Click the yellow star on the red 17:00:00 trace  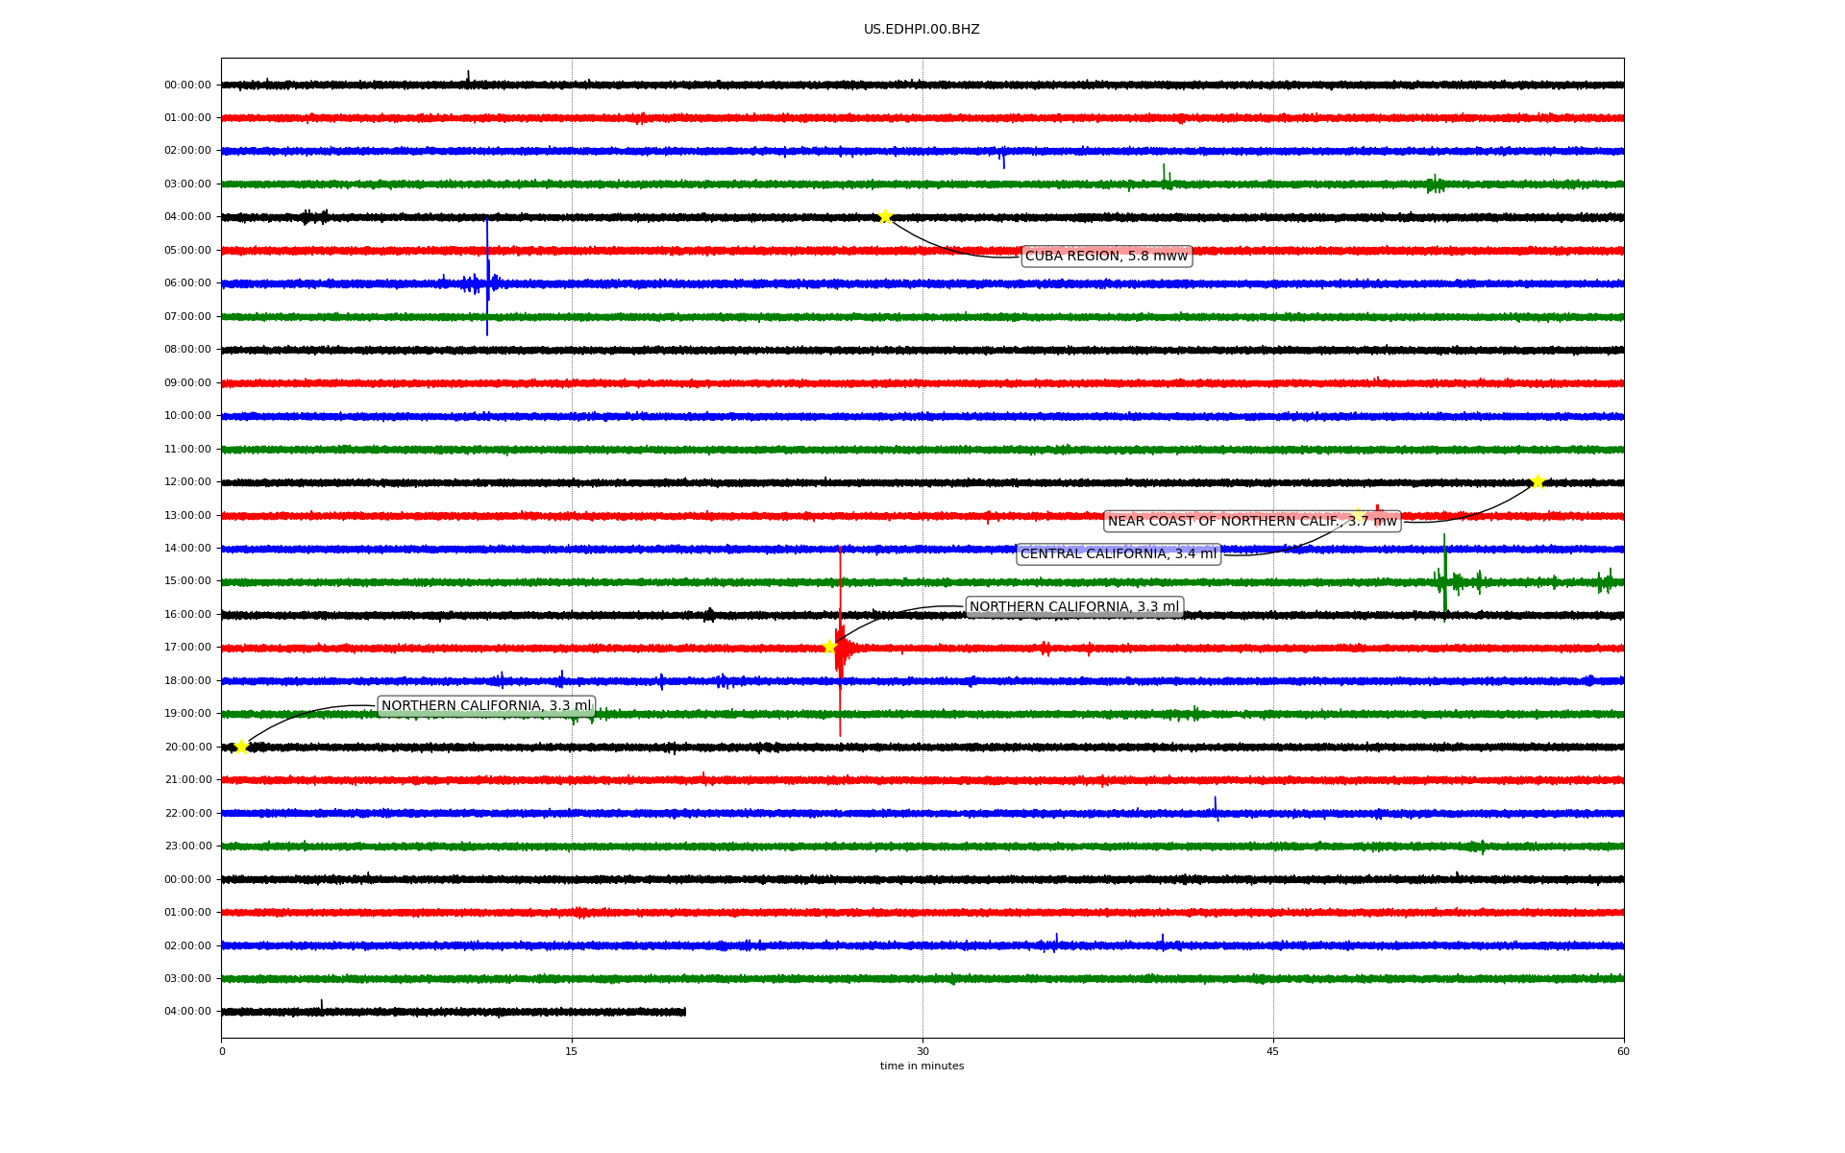829,647
